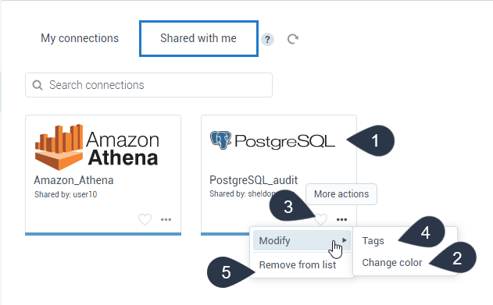Viewport: 493px width, 305px height.
Task: Favorite the Amazon_Athena connection with heart
Action: [145, 219]
